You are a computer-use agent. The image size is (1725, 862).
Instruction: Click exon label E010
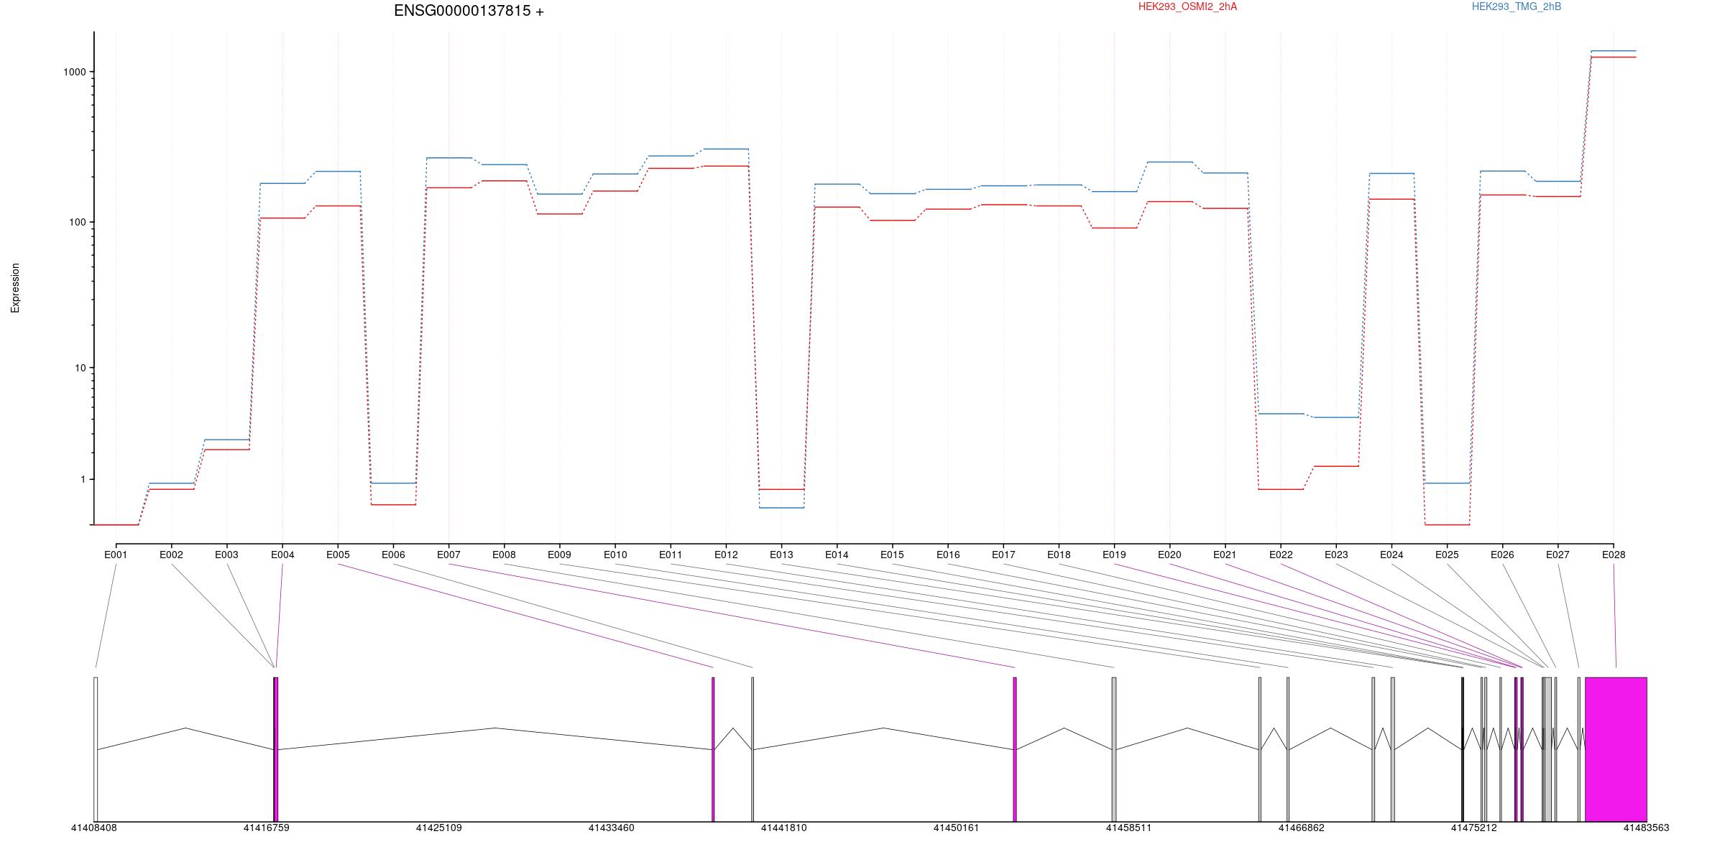click(x=615, y=555)
